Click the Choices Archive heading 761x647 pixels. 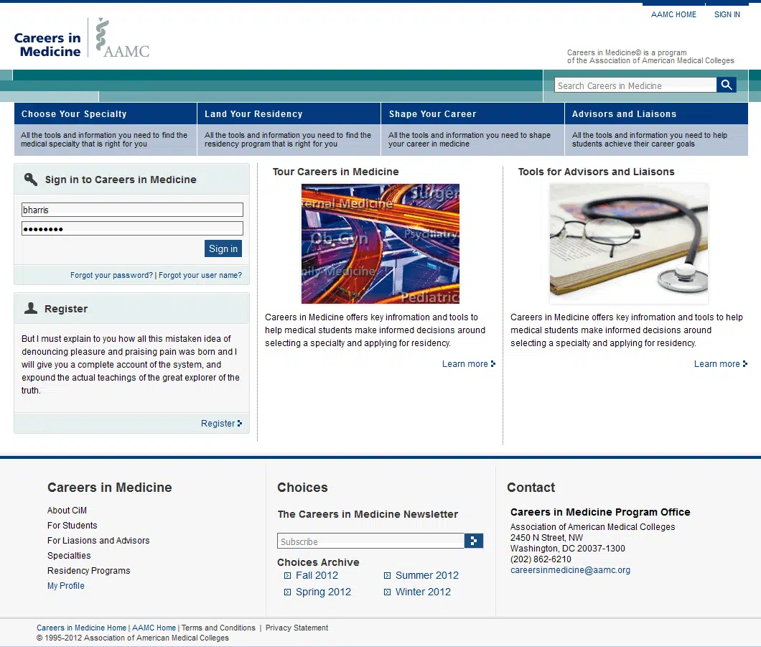318,562
